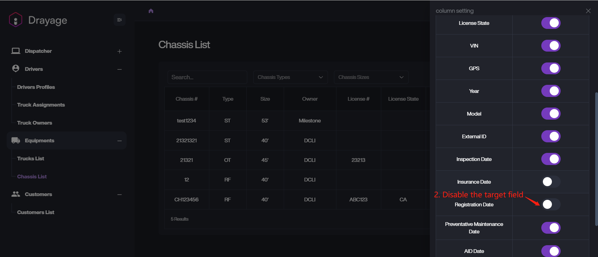Close the column setting panel

pos(588,11)
